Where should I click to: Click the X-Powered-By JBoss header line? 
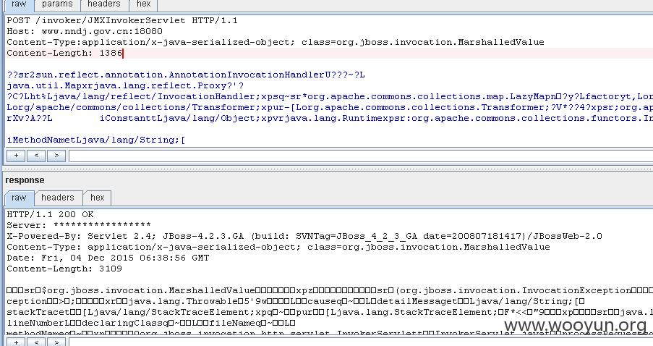click(304, 236)
